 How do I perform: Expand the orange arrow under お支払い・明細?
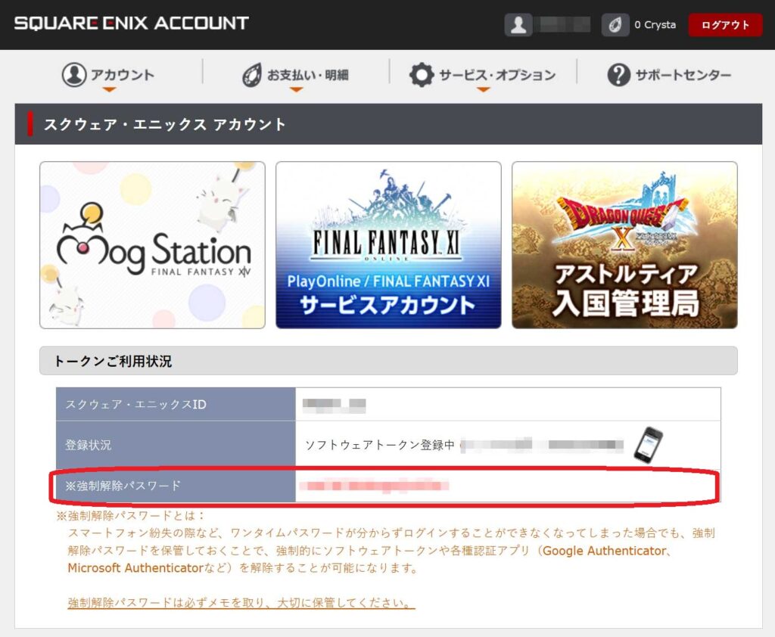click(x=296, y=90)
